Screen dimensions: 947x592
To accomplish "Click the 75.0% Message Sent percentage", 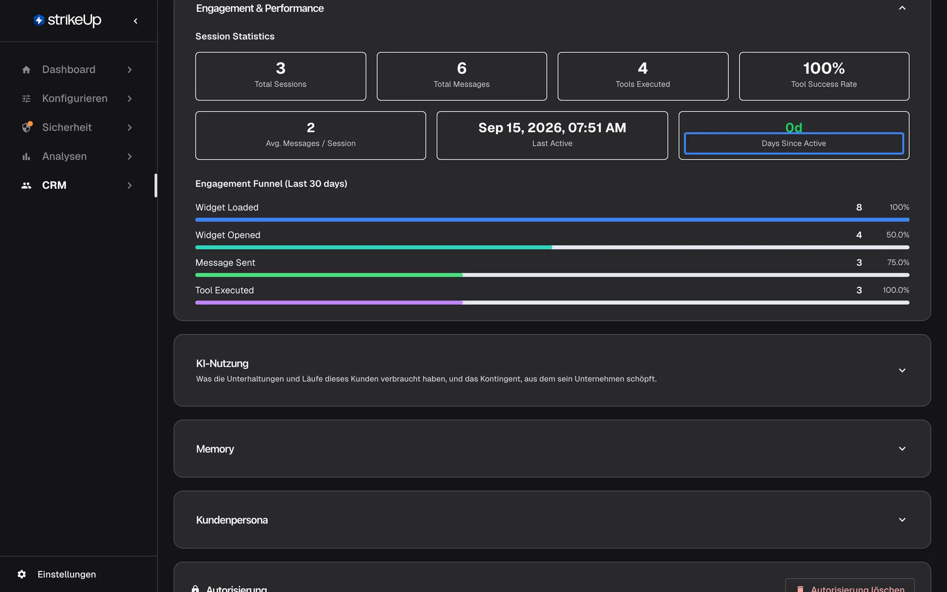I will 898,262.
